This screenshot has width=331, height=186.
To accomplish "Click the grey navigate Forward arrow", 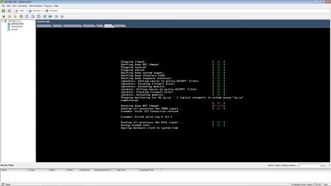I will tap(9, 11).
